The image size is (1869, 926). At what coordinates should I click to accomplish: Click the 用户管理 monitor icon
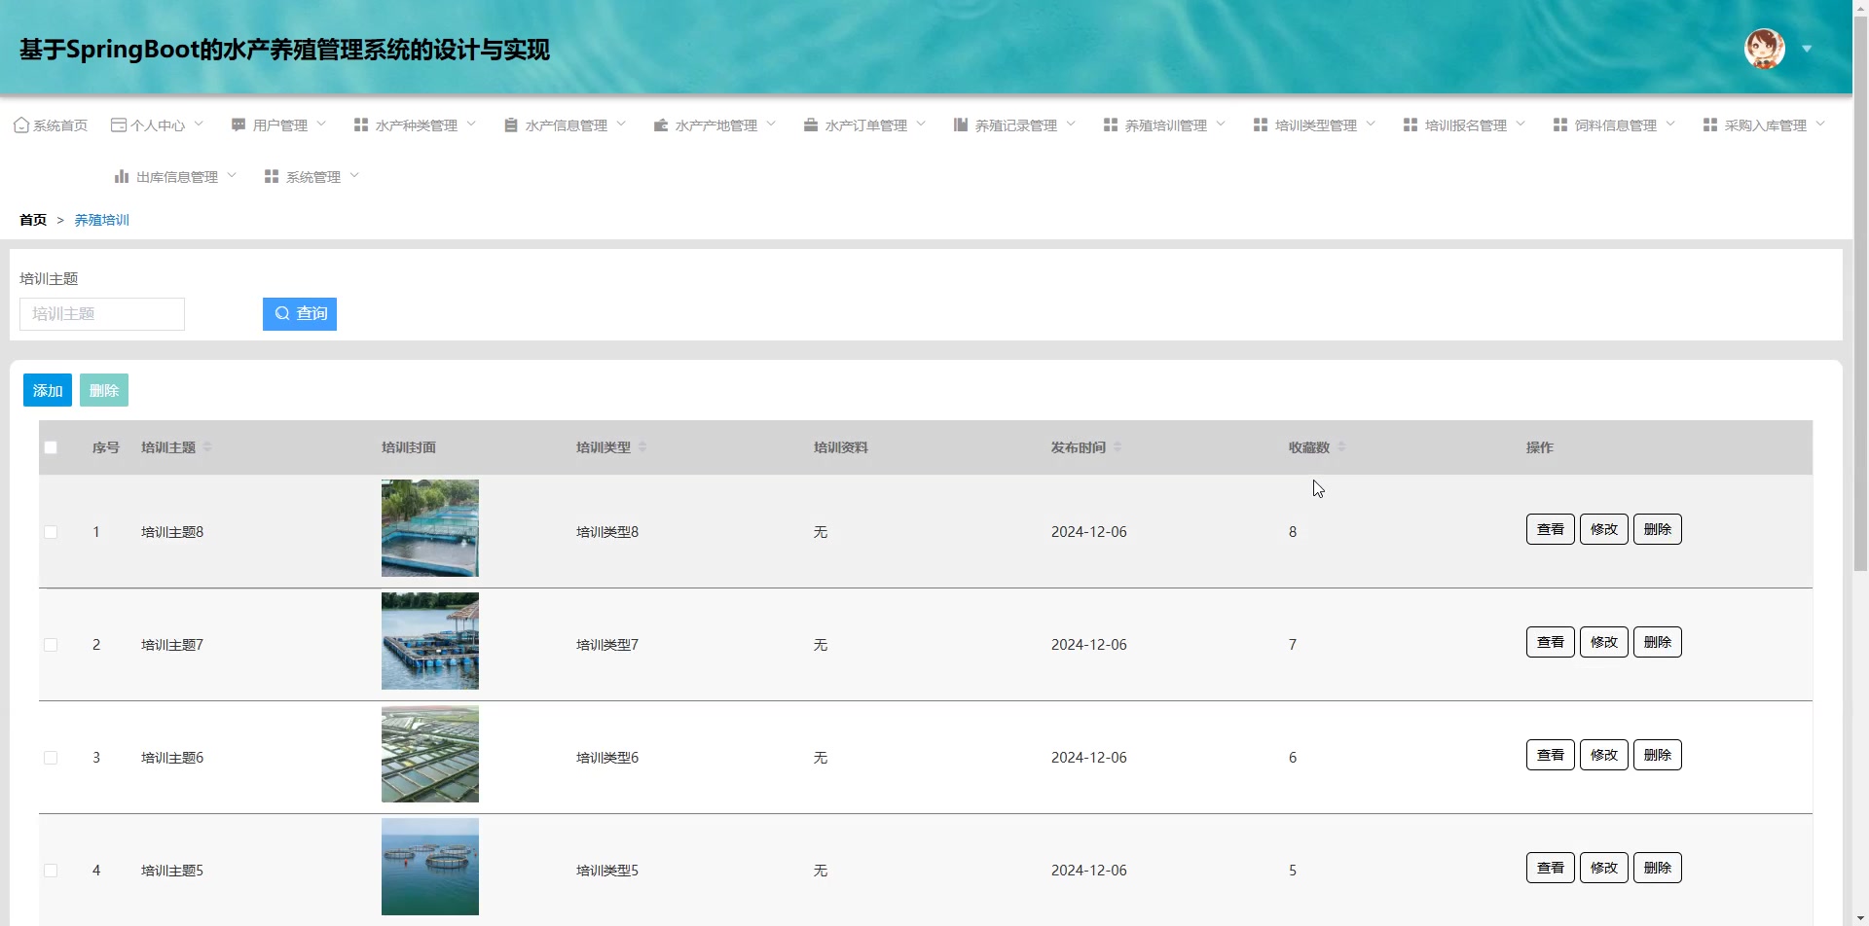click(238, 125)
